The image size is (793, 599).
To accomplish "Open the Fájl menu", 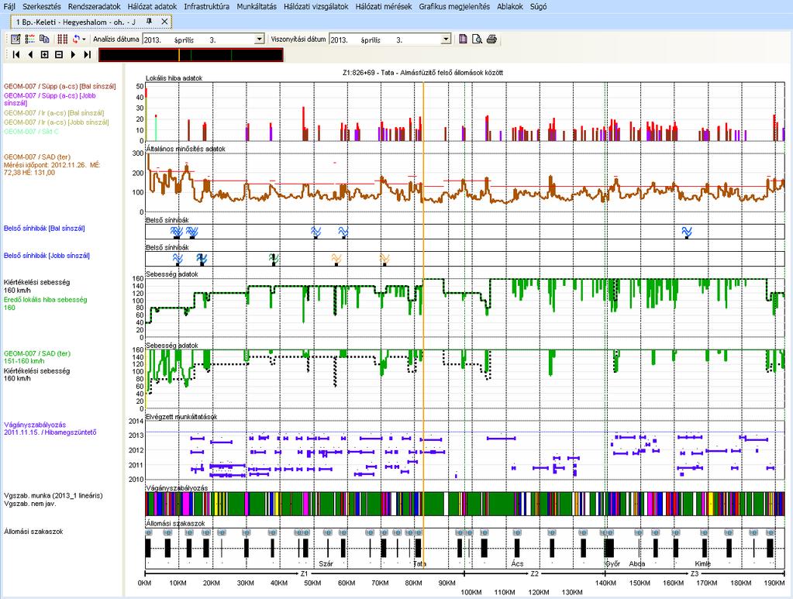I will (x=9, y=6).
